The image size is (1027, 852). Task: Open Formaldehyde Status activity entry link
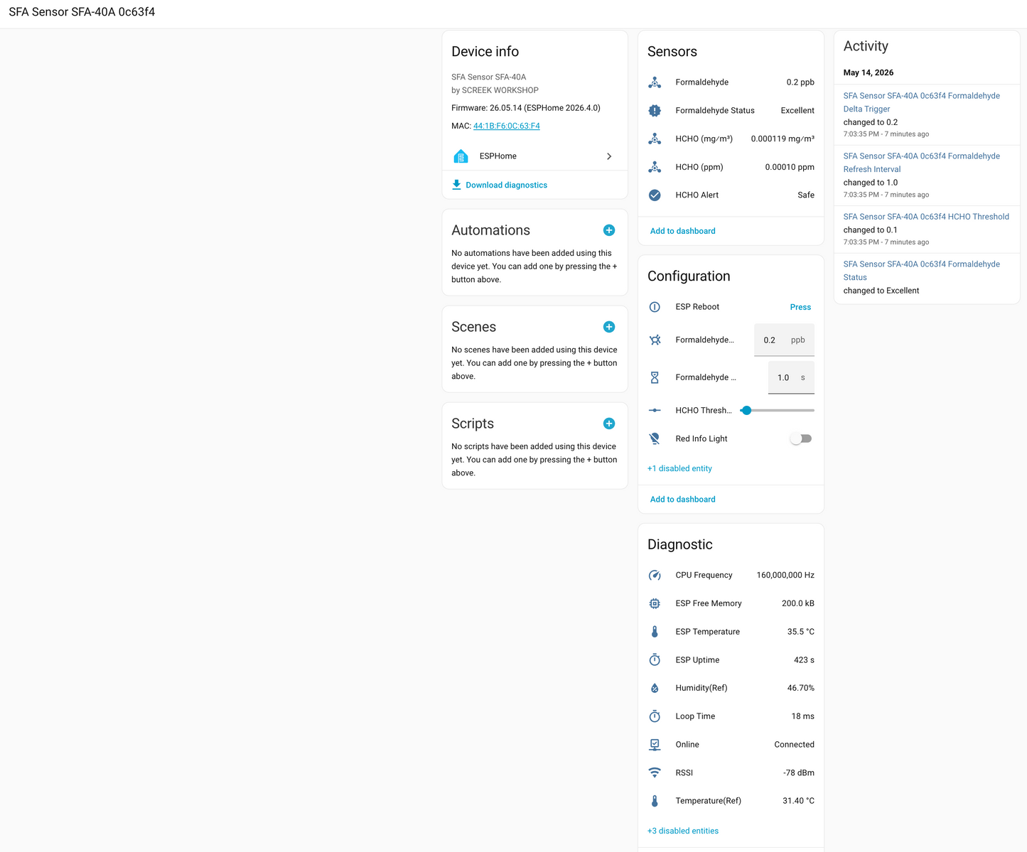click(x=922, y=271)
